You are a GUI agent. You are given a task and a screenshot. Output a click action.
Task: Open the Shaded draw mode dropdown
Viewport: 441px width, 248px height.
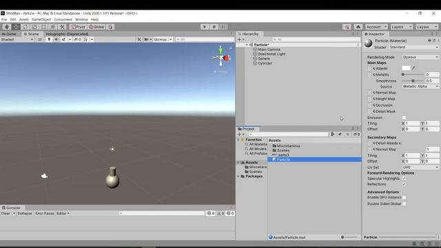tap(17, 39)
